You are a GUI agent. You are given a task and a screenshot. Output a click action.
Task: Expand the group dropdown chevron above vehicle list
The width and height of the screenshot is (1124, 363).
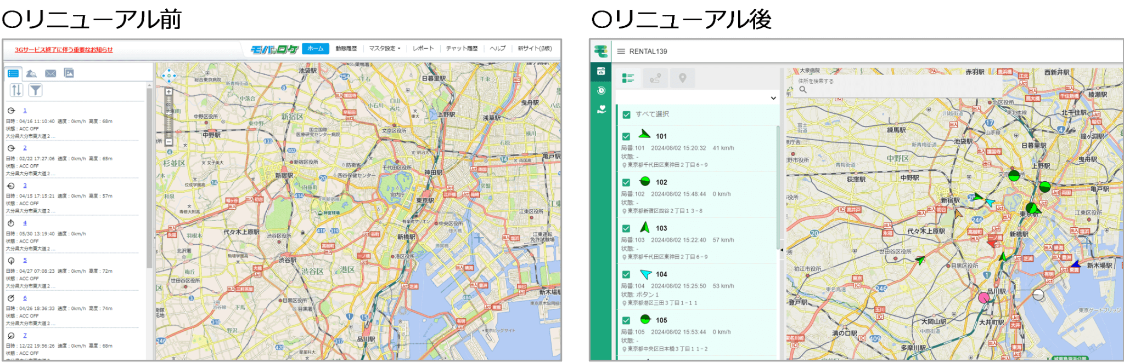(773, 99)
